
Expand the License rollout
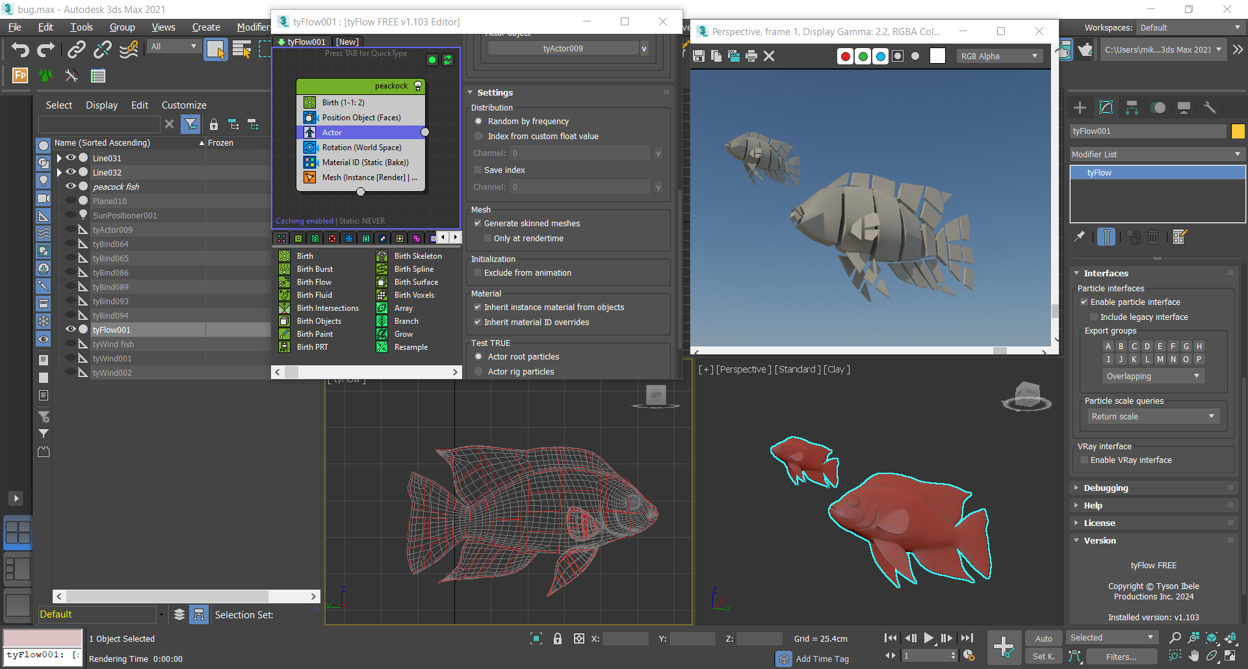(x=1099, y=523)
